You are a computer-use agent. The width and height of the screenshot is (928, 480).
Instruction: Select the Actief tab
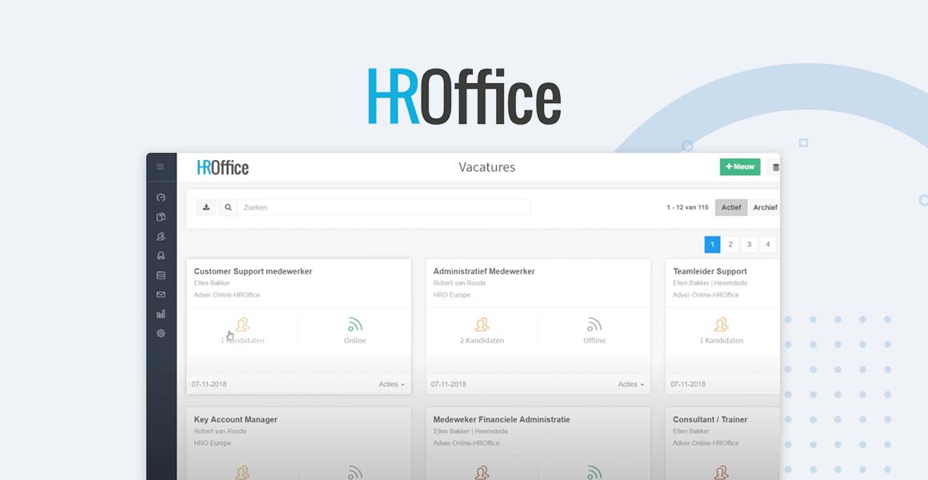[730, 207]
